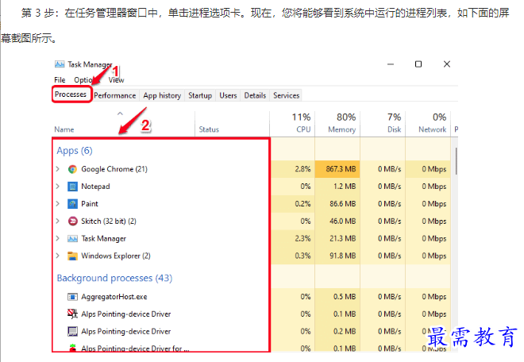Click the 21.3 MB memory value
The height and width of the screenshot is (362, 524).
pos(343,239)
